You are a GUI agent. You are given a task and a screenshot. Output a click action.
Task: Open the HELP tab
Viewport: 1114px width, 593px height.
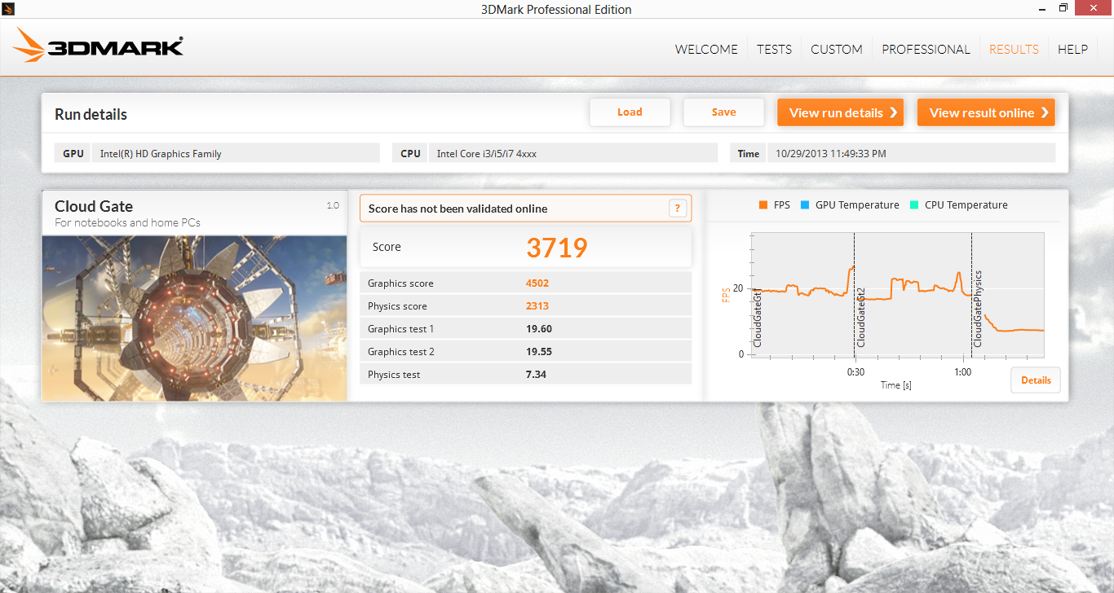point(1072,50)
